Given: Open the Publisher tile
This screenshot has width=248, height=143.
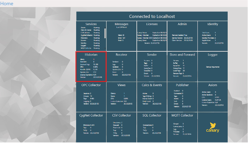Looking at the screenshot, I should (x=182, y=96).
